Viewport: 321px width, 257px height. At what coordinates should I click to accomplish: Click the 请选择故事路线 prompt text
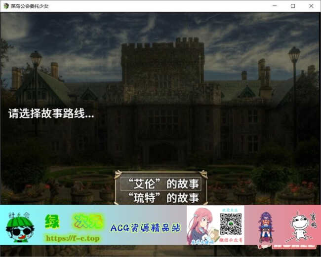51,113
